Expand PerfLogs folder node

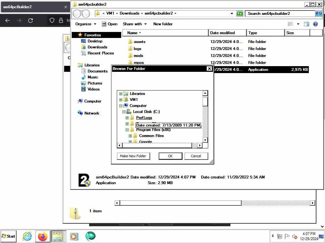pyautogui.click(x=127, y=118)
